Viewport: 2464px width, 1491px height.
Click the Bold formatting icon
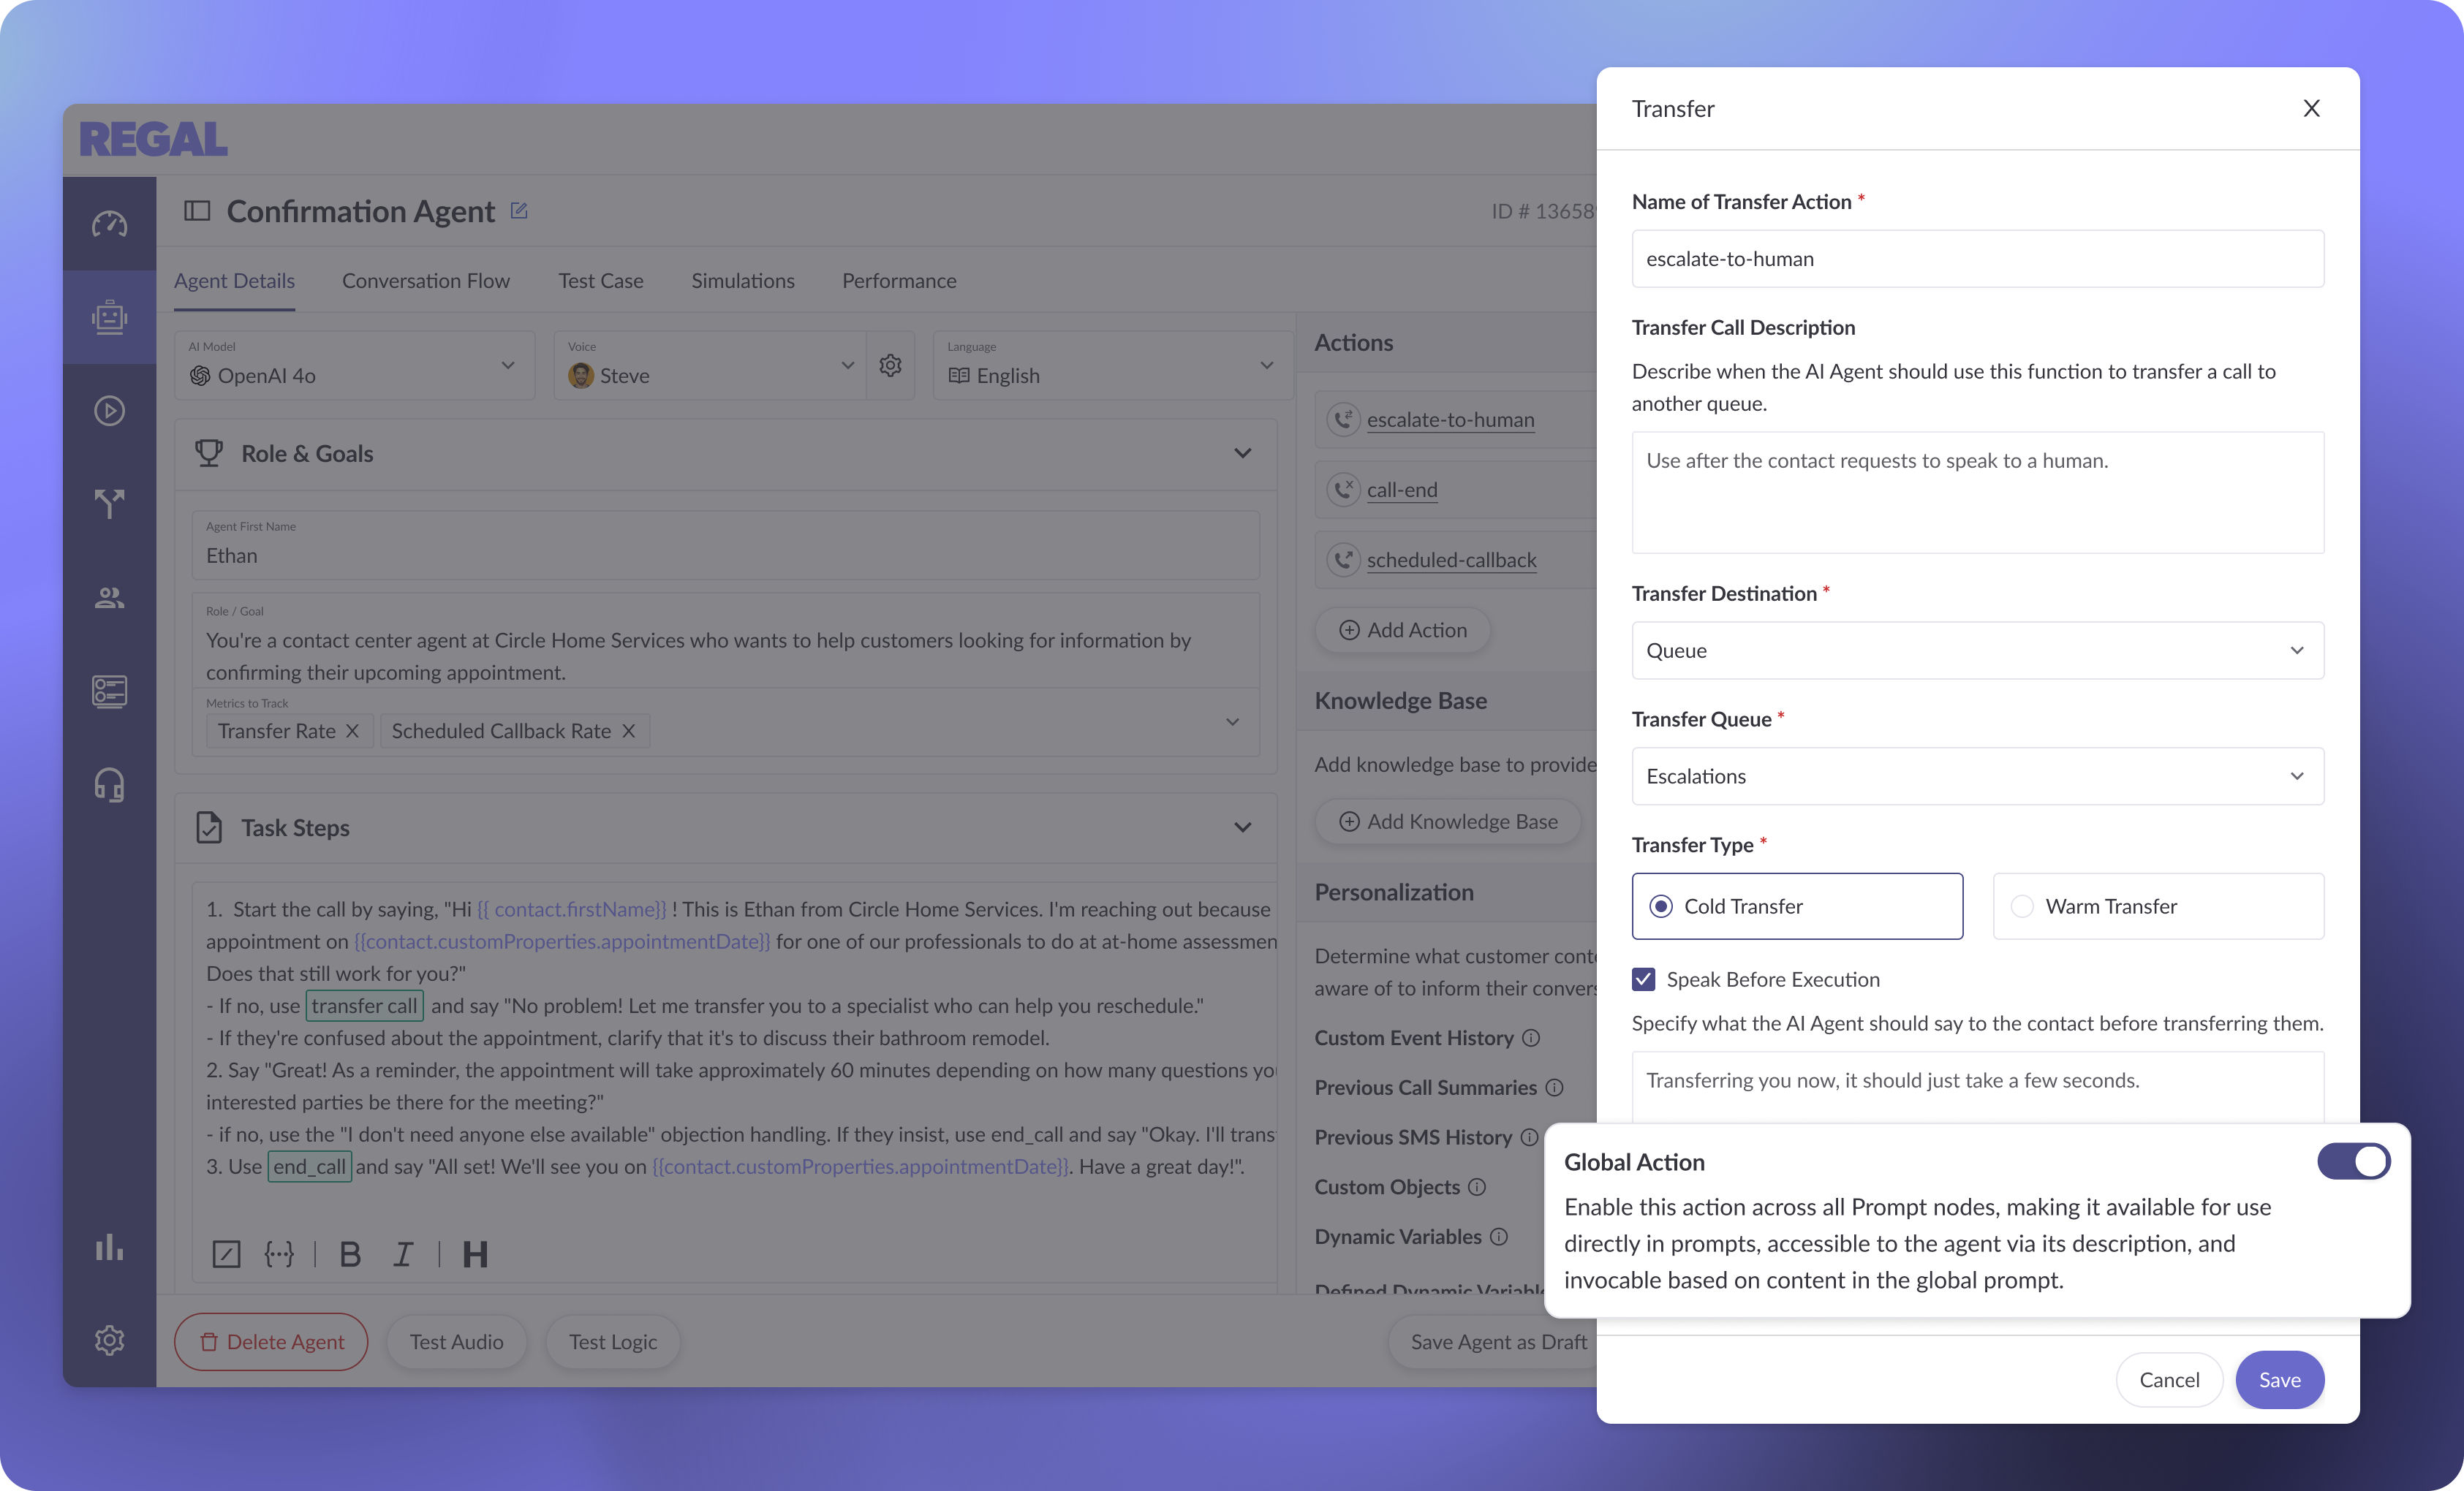(350, 1254)
